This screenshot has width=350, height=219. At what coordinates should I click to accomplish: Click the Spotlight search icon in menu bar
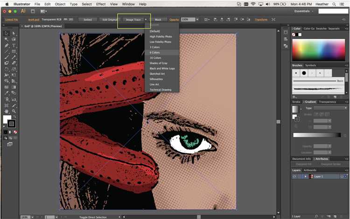[334, 4]
